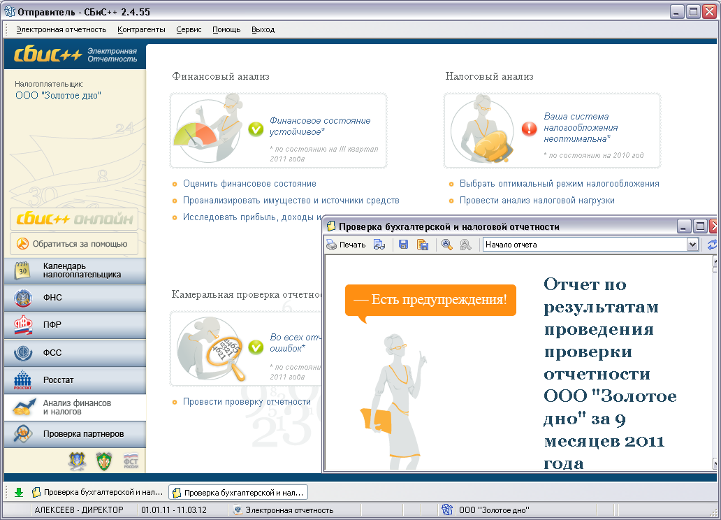Click the green checkmark in Камеральная проверка card
The height and width of the screenshot is (520, 721).
tap(256, 347)
